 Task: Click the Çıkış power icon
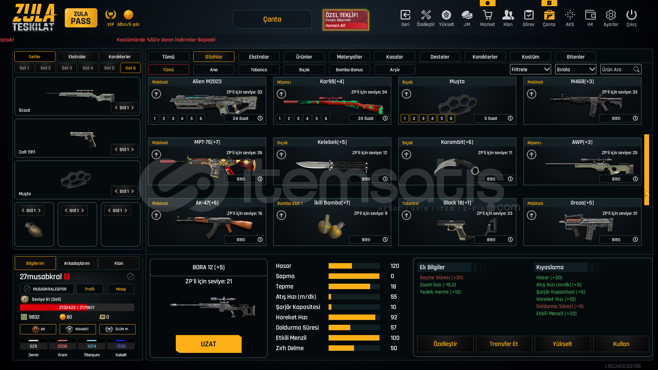(x=631, y=15)
